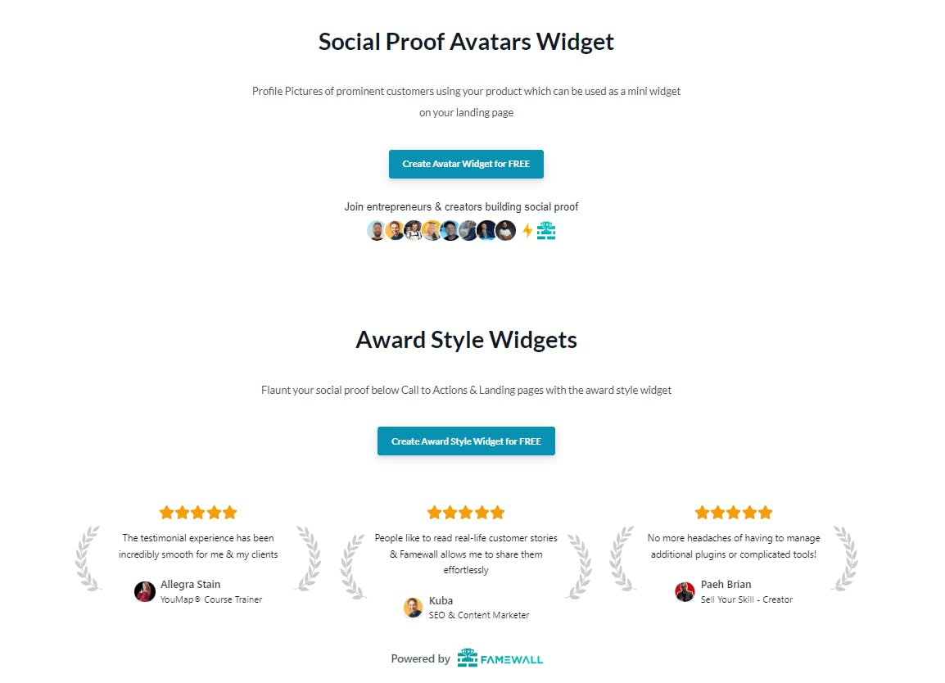Screen dimensions: 945x683
Task: Click the first avatar in the avatars row
Action: [x=377, y=231]
